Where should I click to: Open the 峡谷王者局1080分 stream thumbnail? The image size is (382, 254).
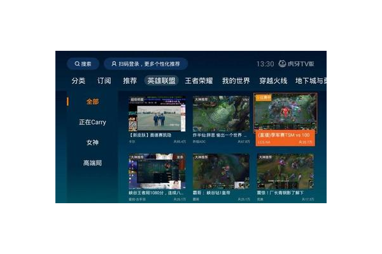(157, 171)
